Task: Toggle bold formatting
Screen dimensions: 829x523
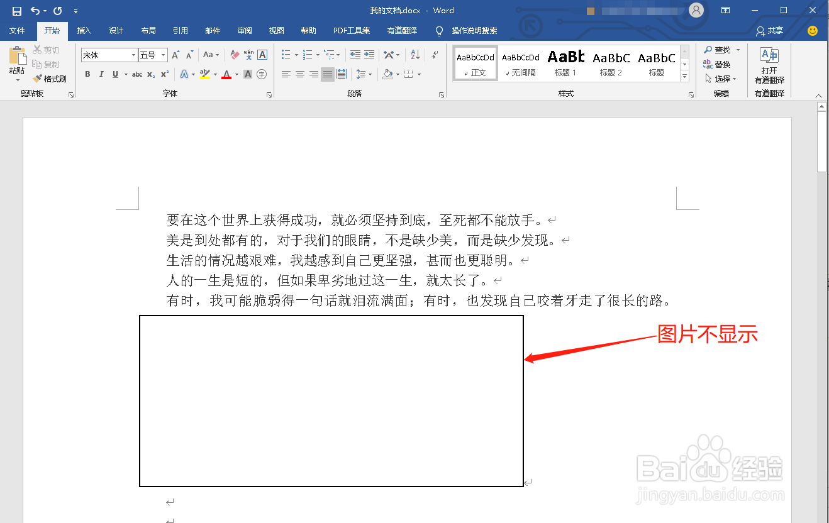Action: (x=87, y=74)
